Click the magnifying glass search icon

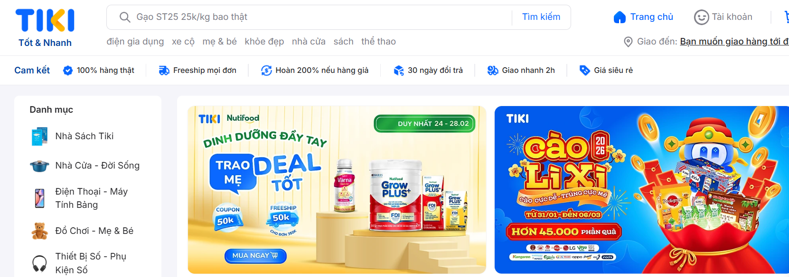tap(125, 18)
